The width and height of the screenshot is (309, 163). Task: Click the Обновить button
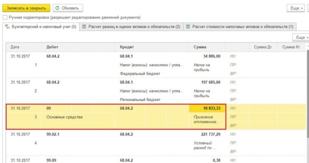pyautogui.click(x=67, y=8)
